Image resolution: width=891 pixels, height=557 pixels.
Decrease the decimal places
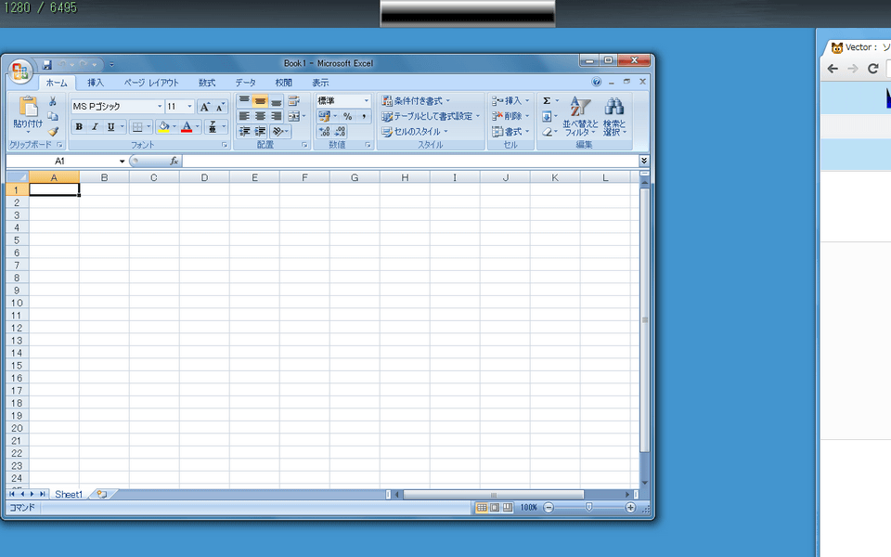pos(340,131)
